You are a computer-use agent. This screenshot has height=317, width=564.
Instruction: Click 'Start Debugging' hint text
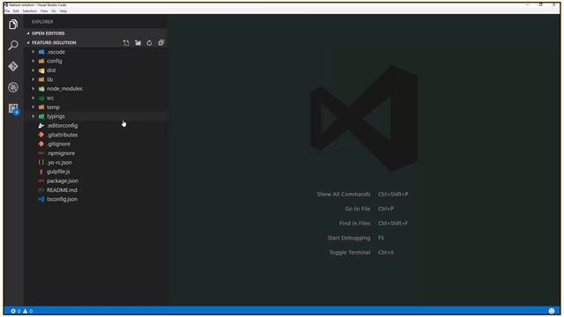[x=349, y=238]
